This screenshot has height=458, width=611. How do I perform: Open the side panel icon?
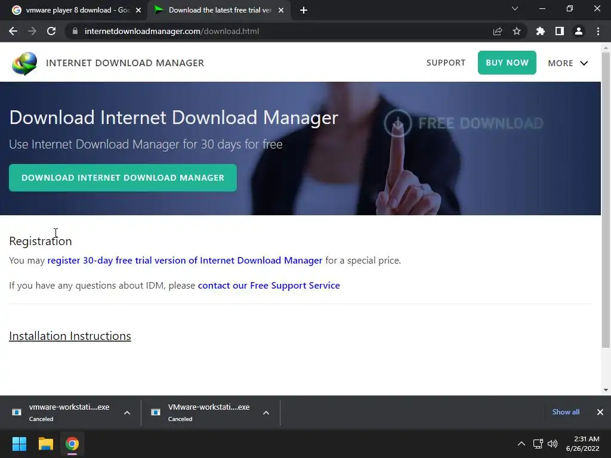tap(560, 31)
